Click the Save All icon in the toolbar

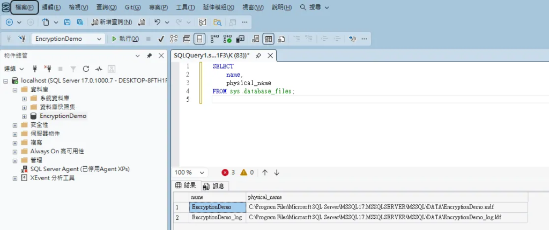coord(80,22)
